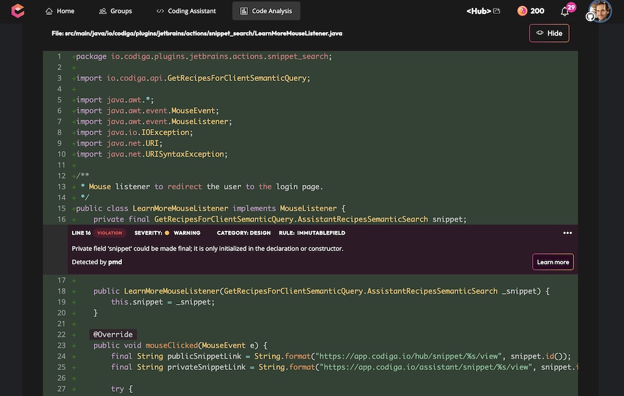
Task: Click the VIOLATION badge on line 16
Action: click(110, 233)
